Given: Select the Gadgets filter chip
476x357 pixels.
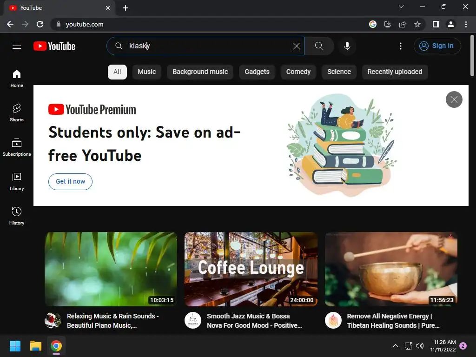Looking at the screenshot, I should pyautogui.click(x=257, y=72).
